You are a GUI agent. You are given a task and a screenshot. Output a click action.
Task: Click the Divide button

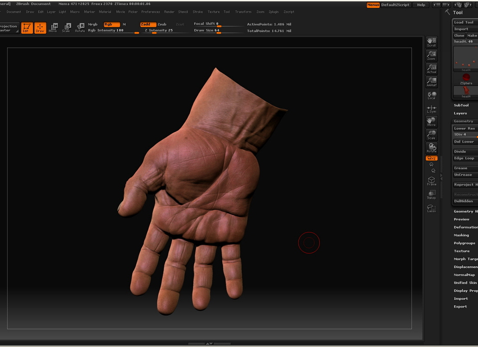coord(461,151)
